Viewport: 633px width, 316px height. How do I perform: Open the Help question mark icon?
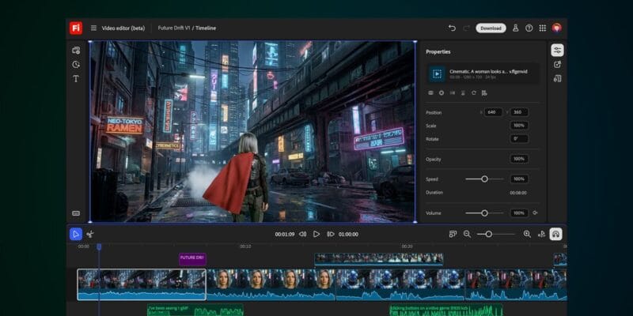(x=529, y=28)
